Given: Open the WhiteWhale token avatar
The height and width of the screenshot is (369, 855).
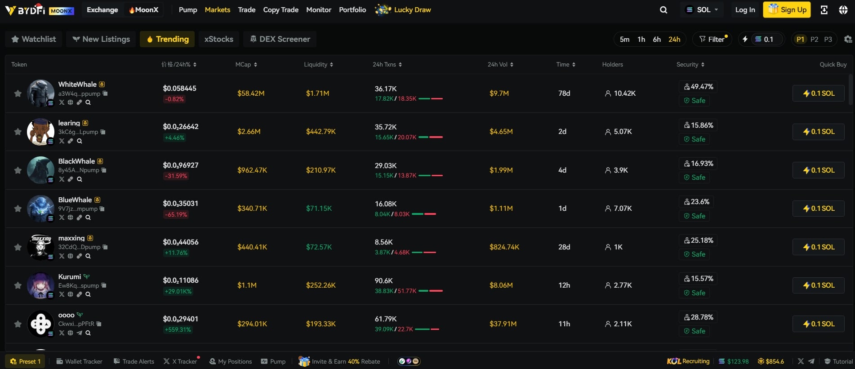Looking at the screenshot, I should [40, 93].
